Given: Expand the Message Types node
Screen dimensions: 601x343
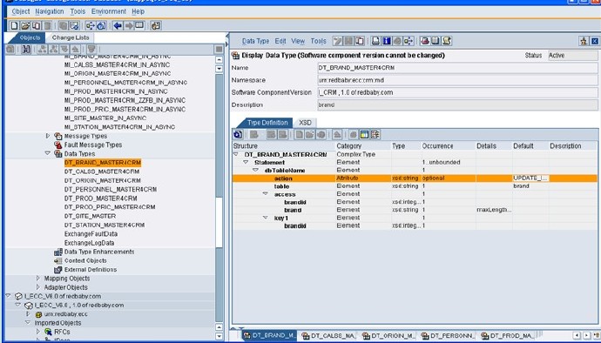Looking at the screenshot, I should click(48, 136).
